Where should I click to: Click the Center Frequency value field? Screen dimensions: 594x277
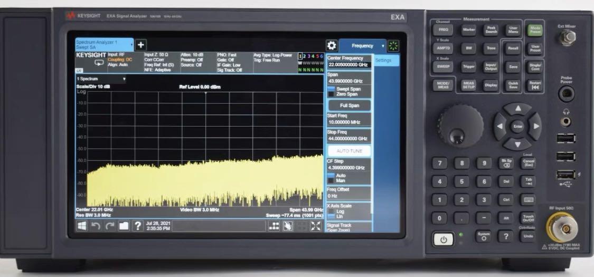[348, 64]
